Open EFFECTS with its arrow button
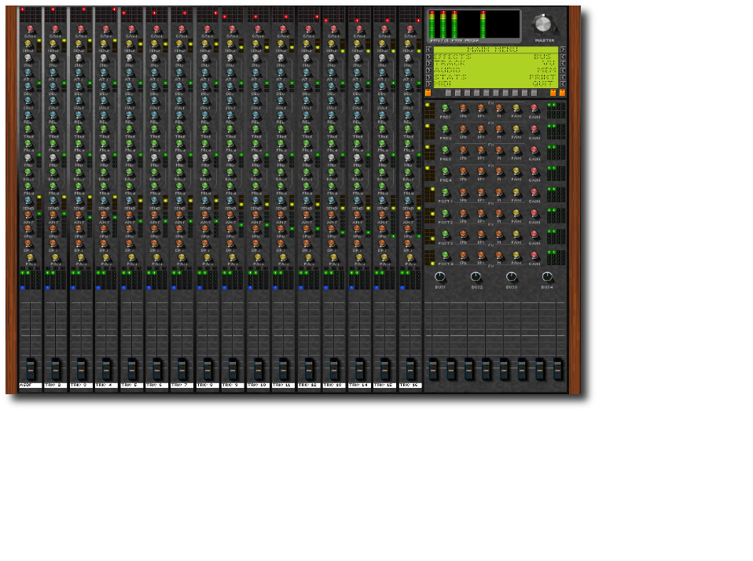 pos(428,57)
